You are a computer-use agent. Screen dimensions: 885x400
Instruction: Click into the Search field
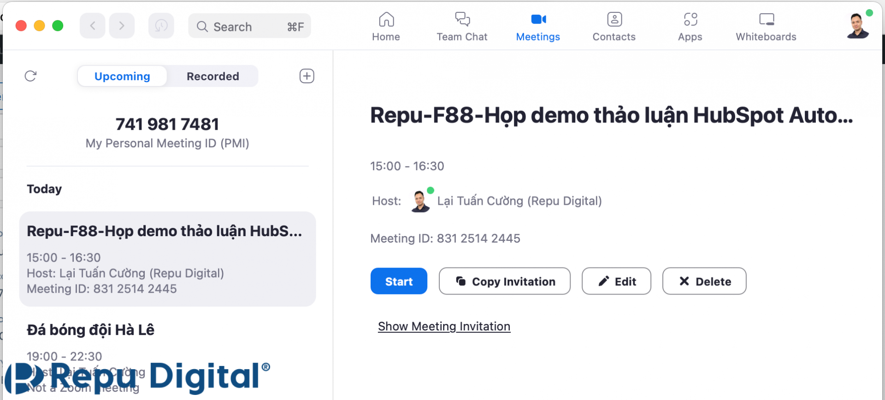point(249,26)
